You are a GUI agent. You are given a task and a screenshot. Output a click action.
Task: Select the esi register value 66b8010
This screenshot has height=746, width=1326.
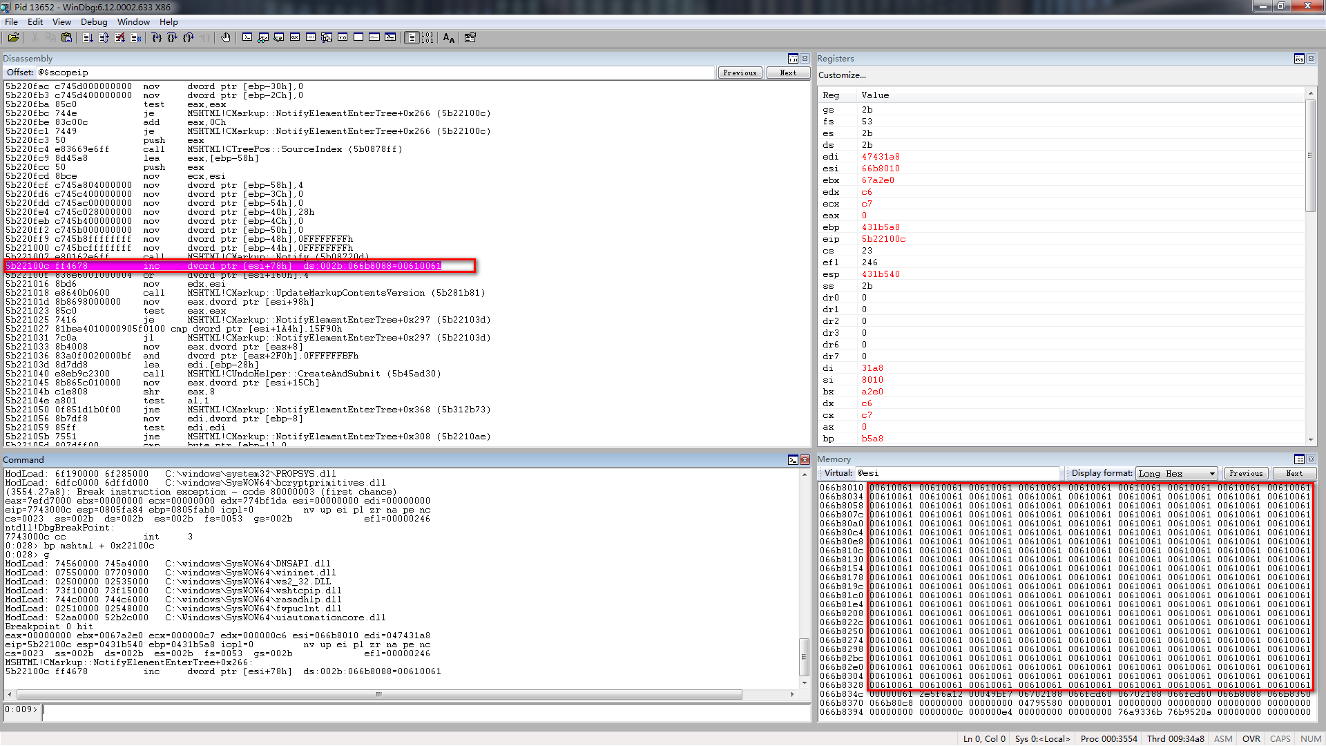881,169
